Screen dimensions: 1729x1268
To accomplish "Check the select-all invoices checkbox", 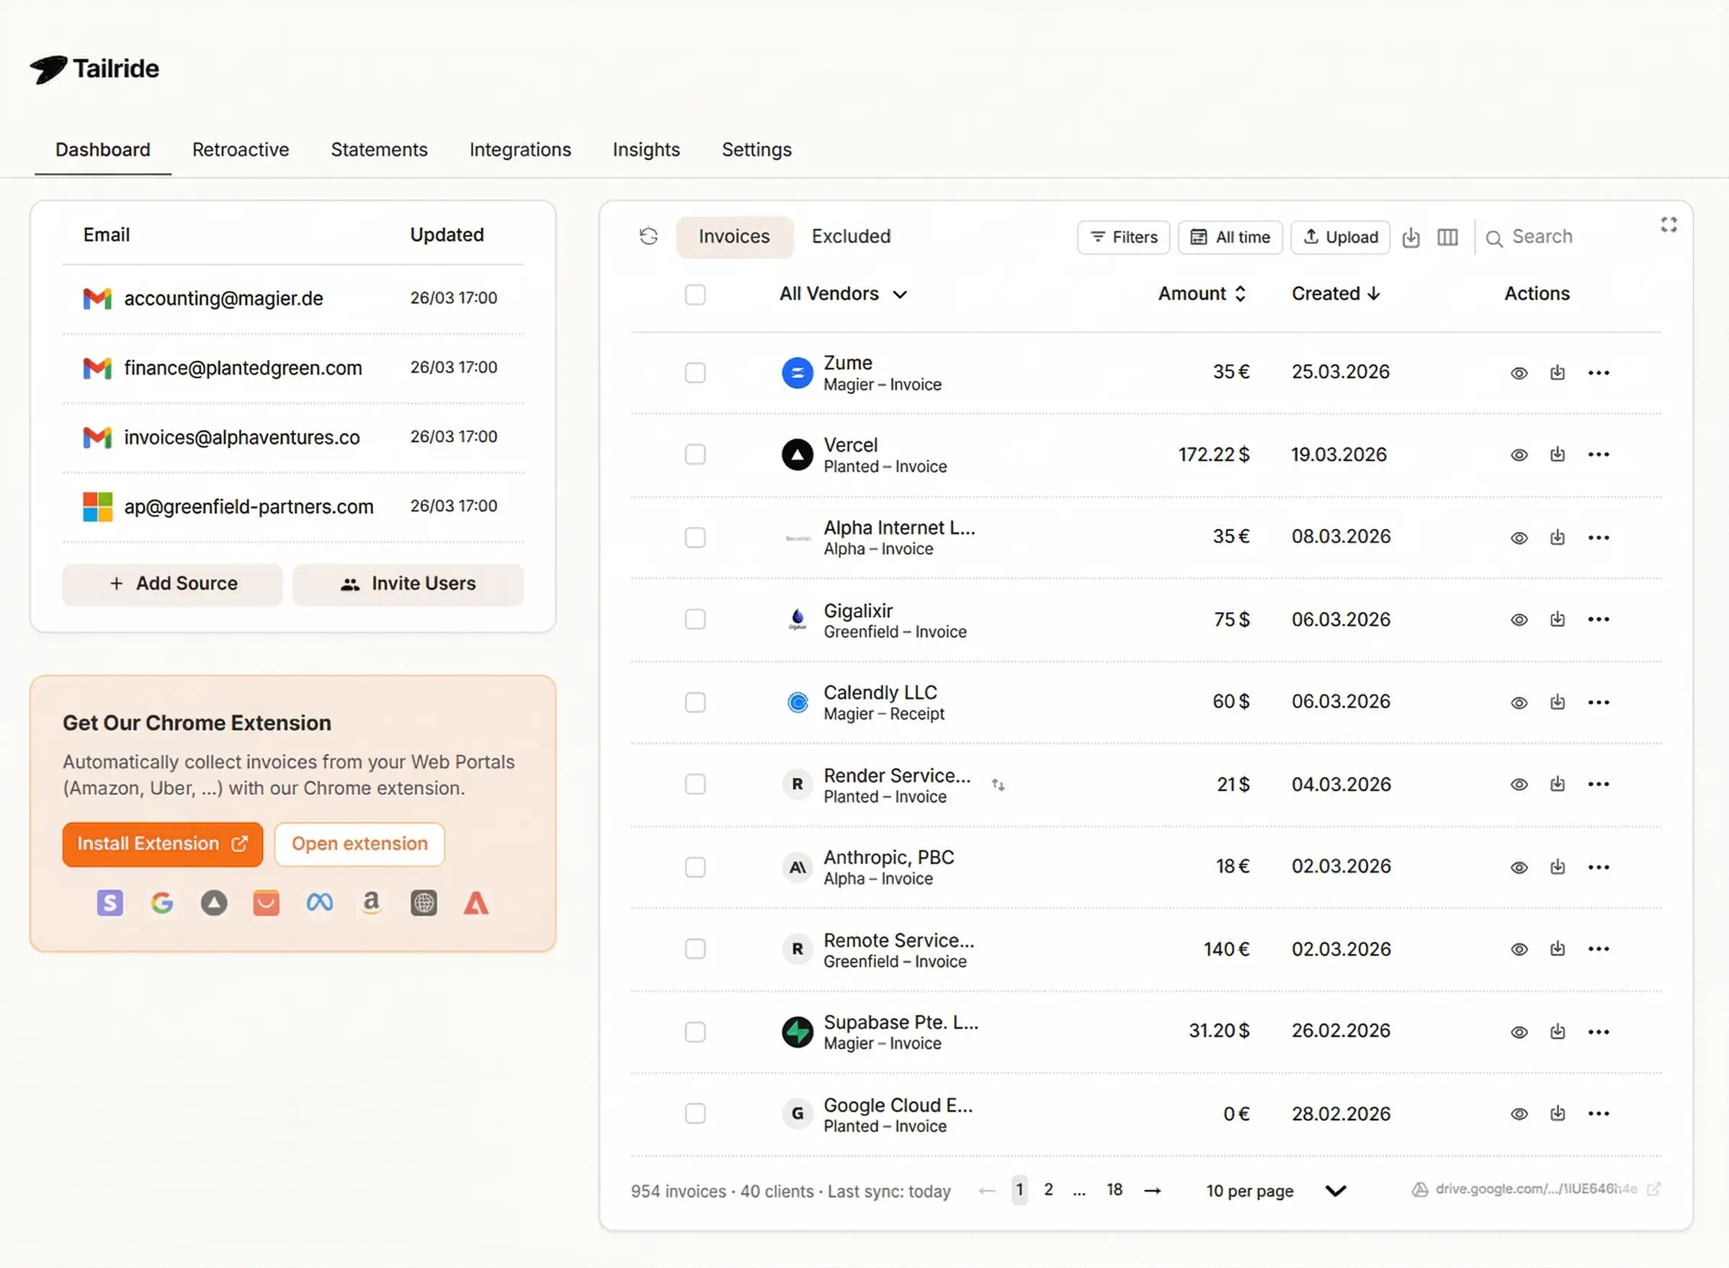I will coord(694,294).
